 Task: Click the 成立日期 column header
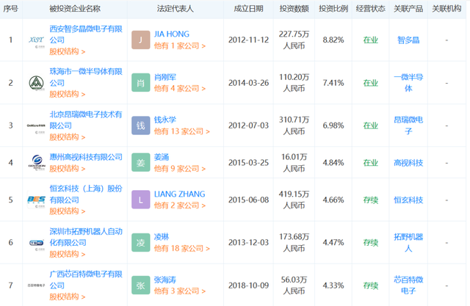click(x=248, y=9)
